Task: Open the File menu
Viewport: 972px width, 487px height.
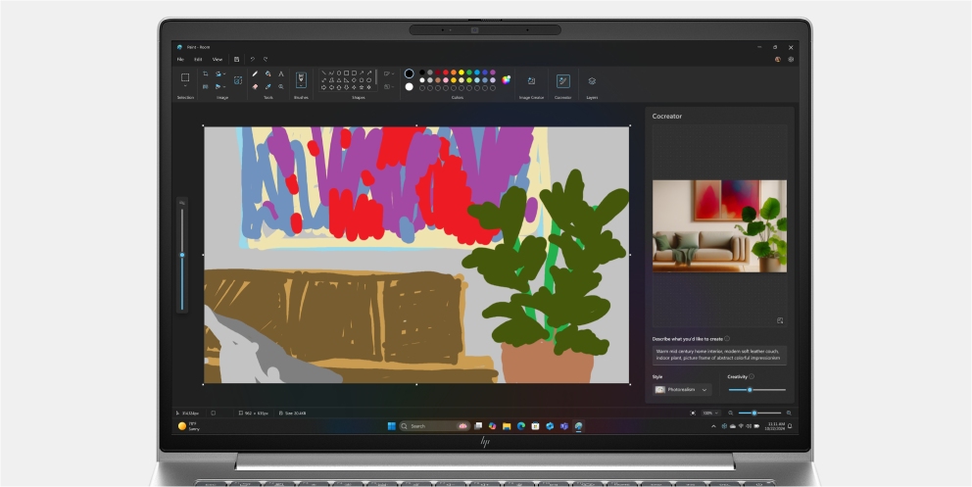Action: (x=180, y=60)
